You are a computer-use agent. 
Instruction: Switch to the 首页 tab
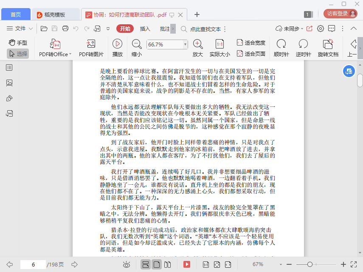coord(16,14)
